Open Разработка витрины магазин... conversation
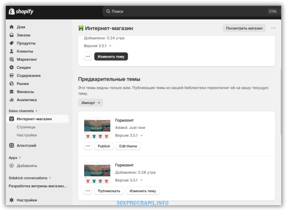 pos(38,186)
